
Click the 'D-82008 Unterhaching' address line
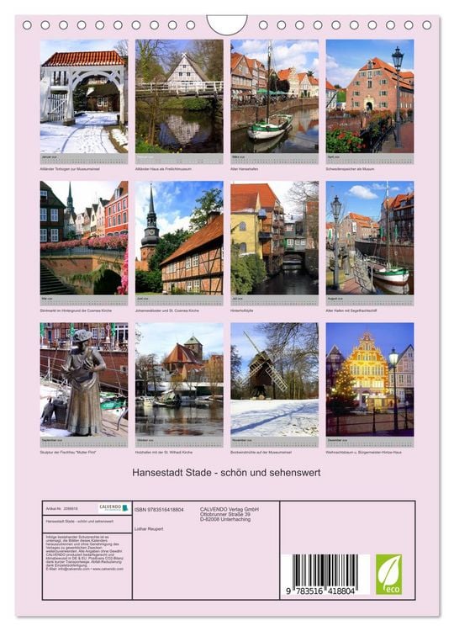(x=225, y=519)
